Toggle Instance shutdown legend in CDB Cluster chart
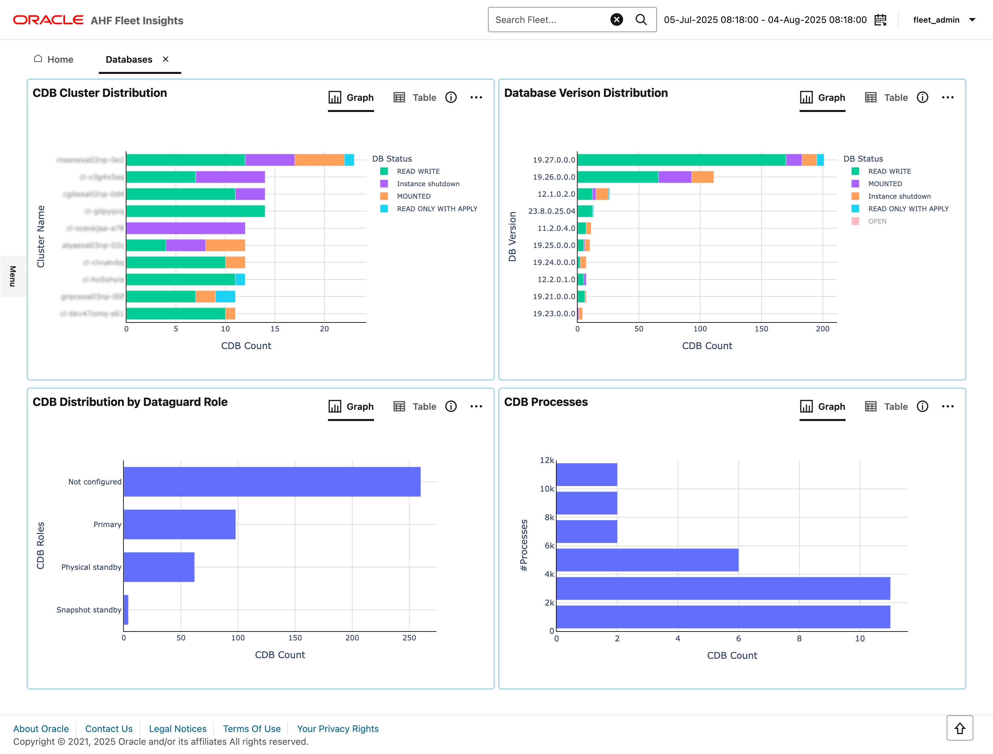 coord(428,184)
